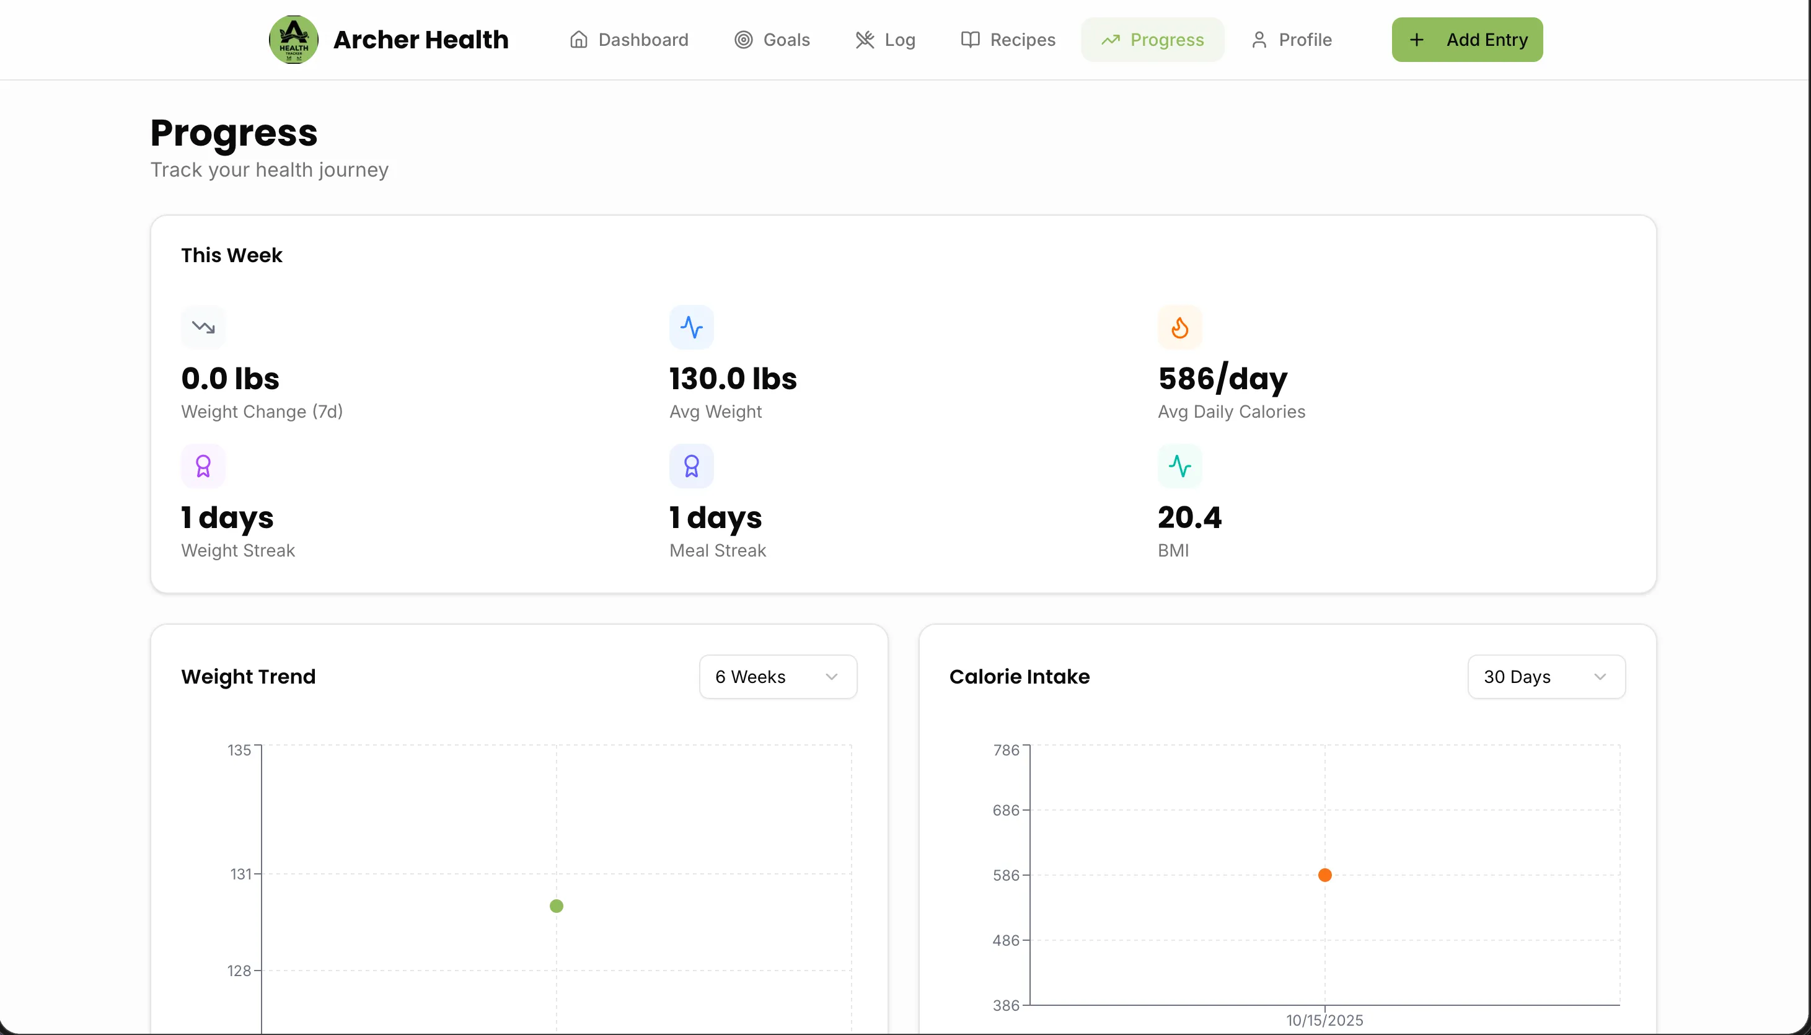Viewport: 1811px width, 1035px height.
Task: Click the flame icon above Avg Daily Calories
Action: click(1180, 327)
